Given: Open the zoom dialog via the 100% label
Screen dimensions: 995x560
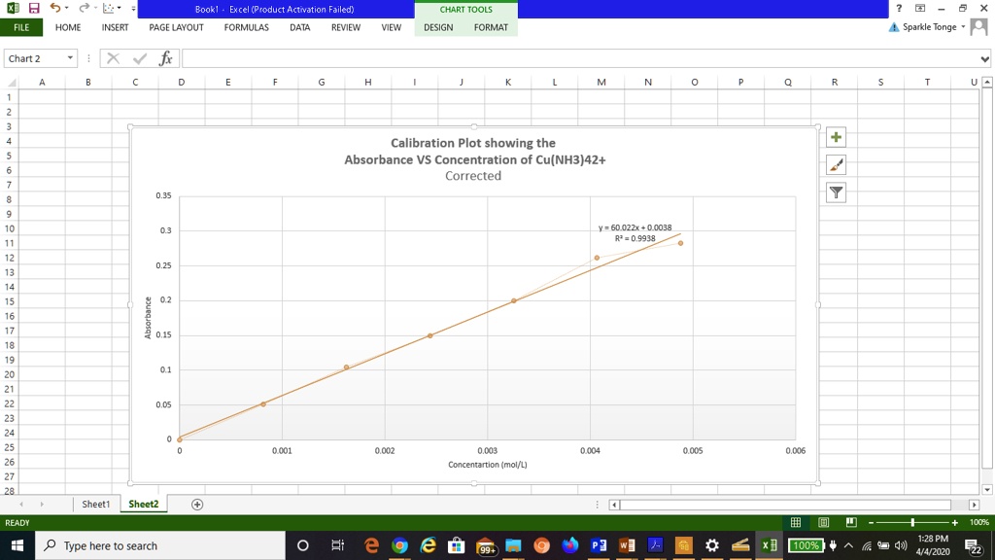Looking at the screenshot, I should 979,522.
